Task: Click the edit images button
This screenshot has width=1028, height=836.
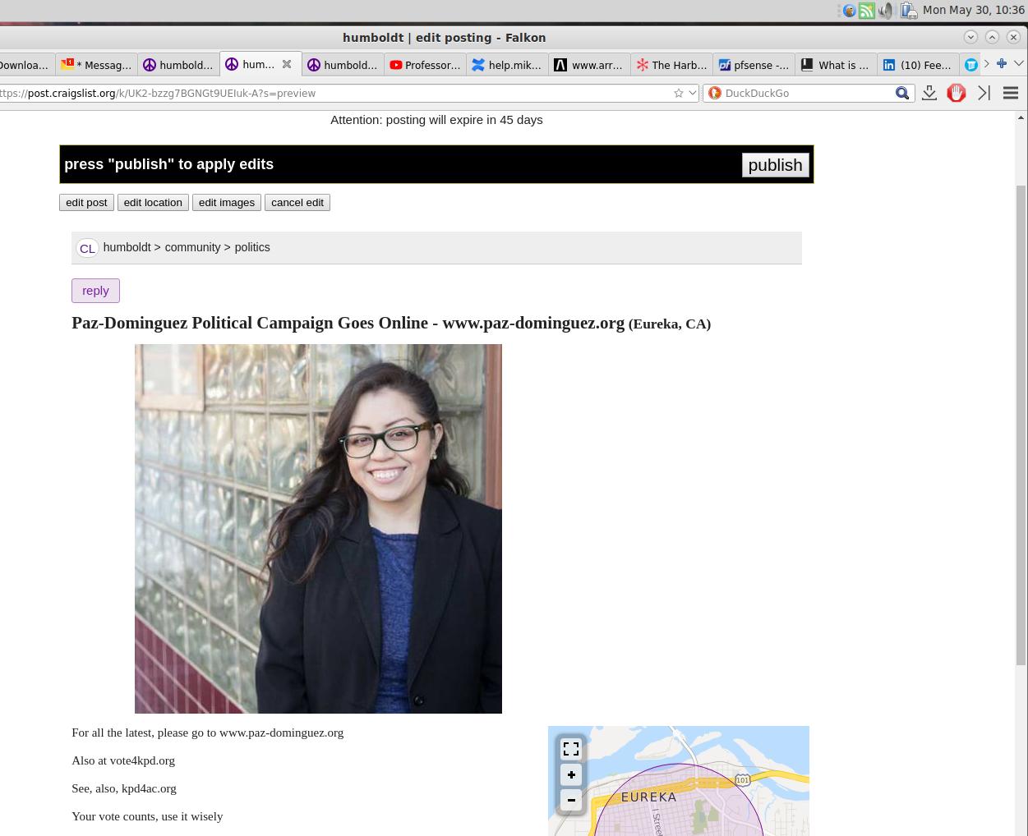Action: (x=227, y=202)
